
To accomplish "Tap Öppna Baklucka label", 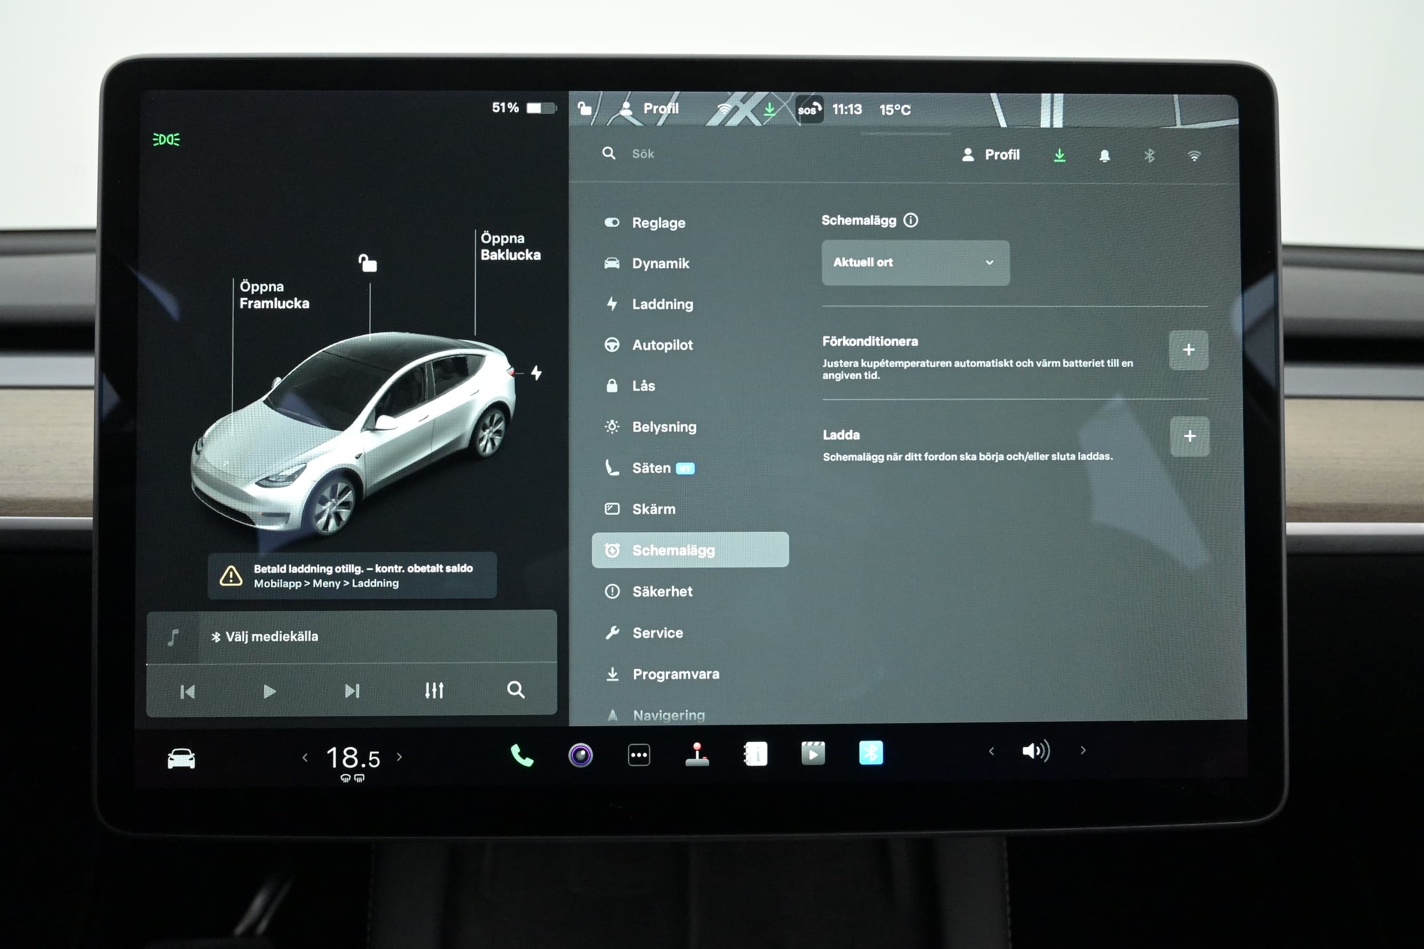I will (510, 247).
